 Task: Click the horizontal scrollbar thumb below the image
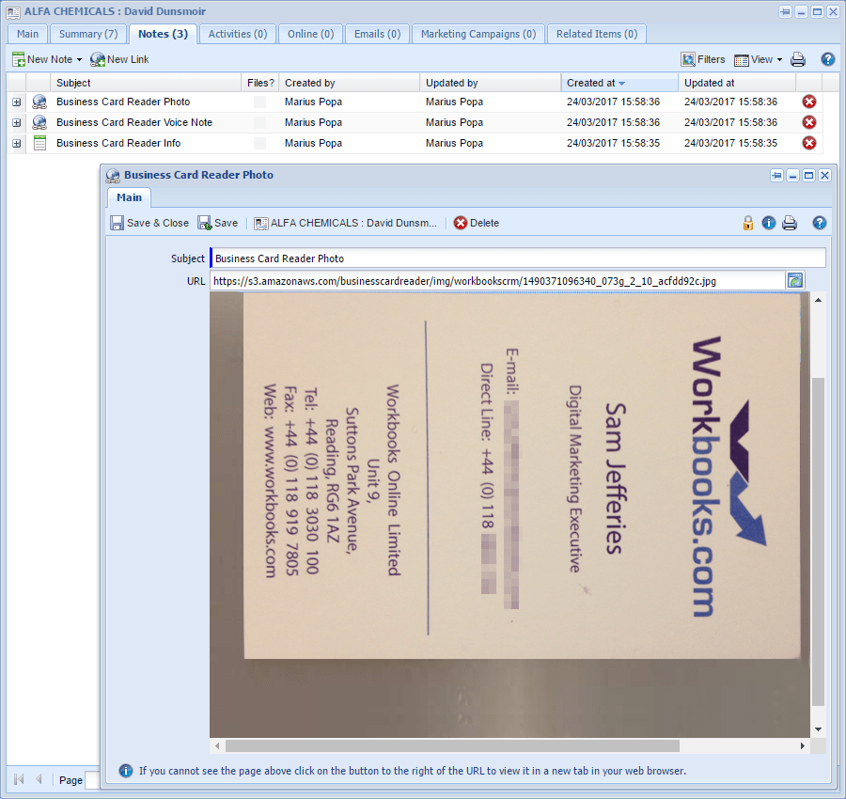tap(452, 745)
